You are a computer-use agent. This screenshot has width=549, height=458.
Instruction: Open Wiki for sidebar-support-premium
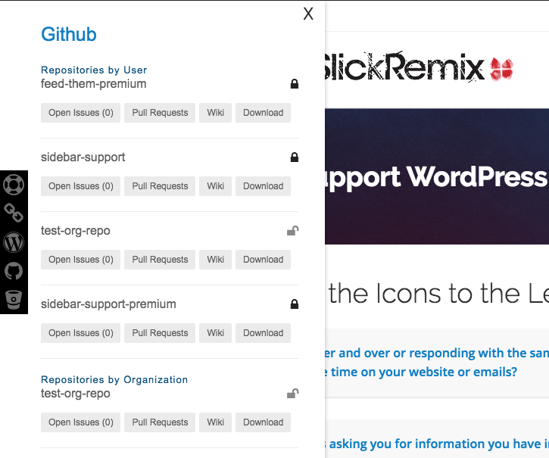tap(215, 333)
